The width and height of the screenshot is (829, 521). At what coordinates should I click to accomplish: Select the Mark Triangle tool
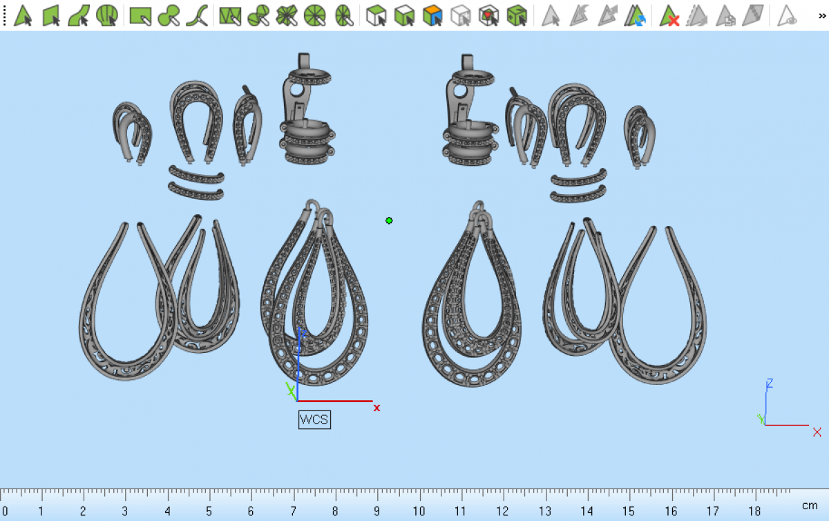(x=23, y=15)
